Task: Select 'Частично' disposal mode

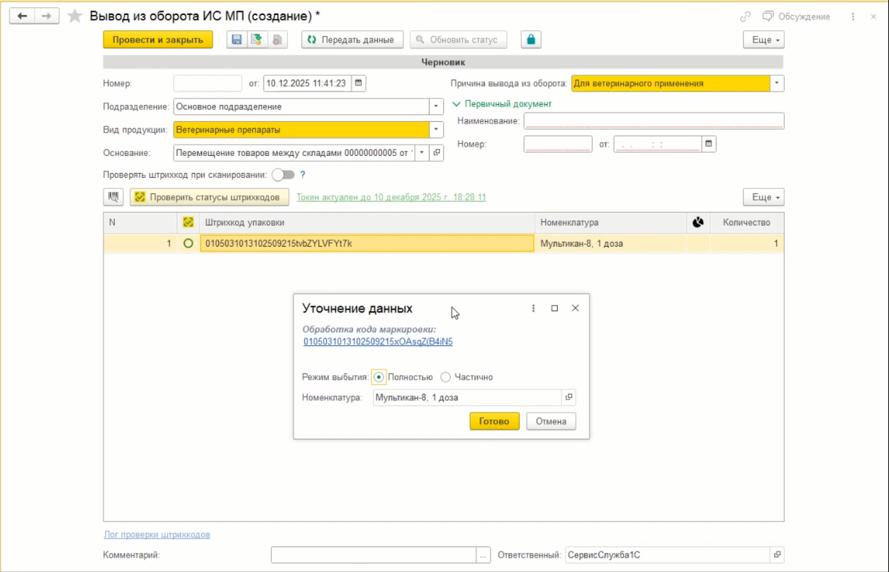Action: (x=446, y=377)
